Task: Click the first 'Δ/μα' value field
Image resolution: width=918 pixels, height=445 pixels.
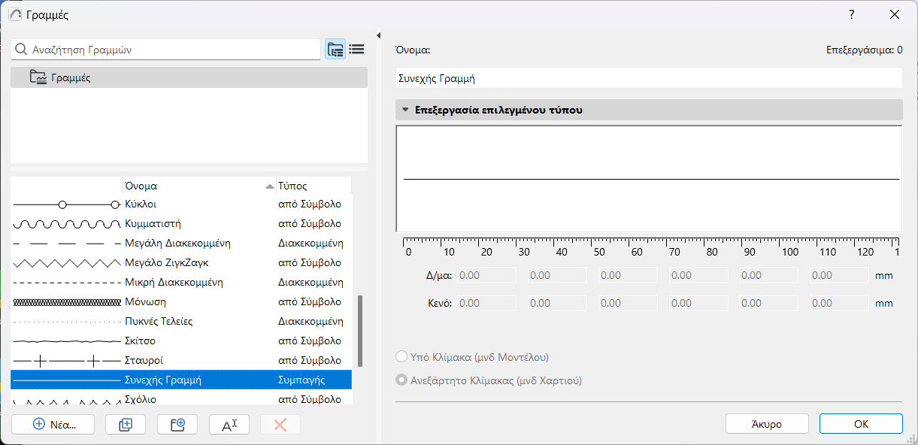Action: click(x=486, y=275)
